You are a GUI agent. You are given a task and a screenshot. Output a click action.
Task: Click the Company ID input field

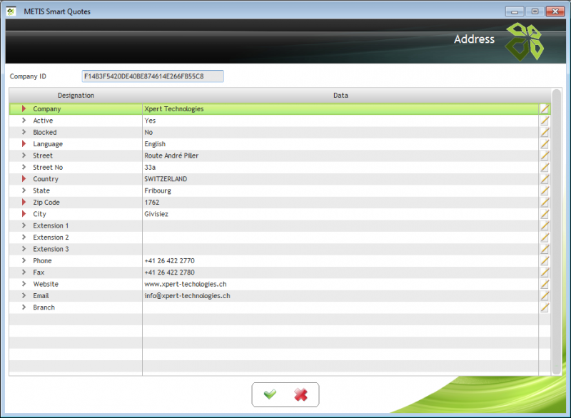click(x=153, y=76)
